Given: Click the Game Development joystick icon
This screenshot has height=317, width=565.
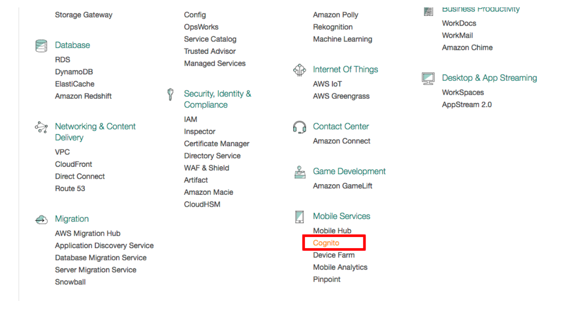Looking at the screenshot, I should point(299,172).
